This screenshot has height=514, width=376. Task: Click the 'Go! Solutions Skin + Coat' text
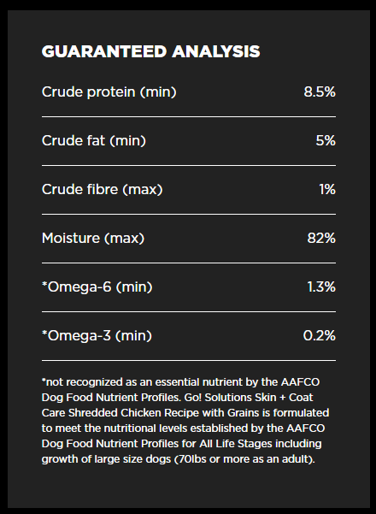pyautogui.click(x=249, y=398)
